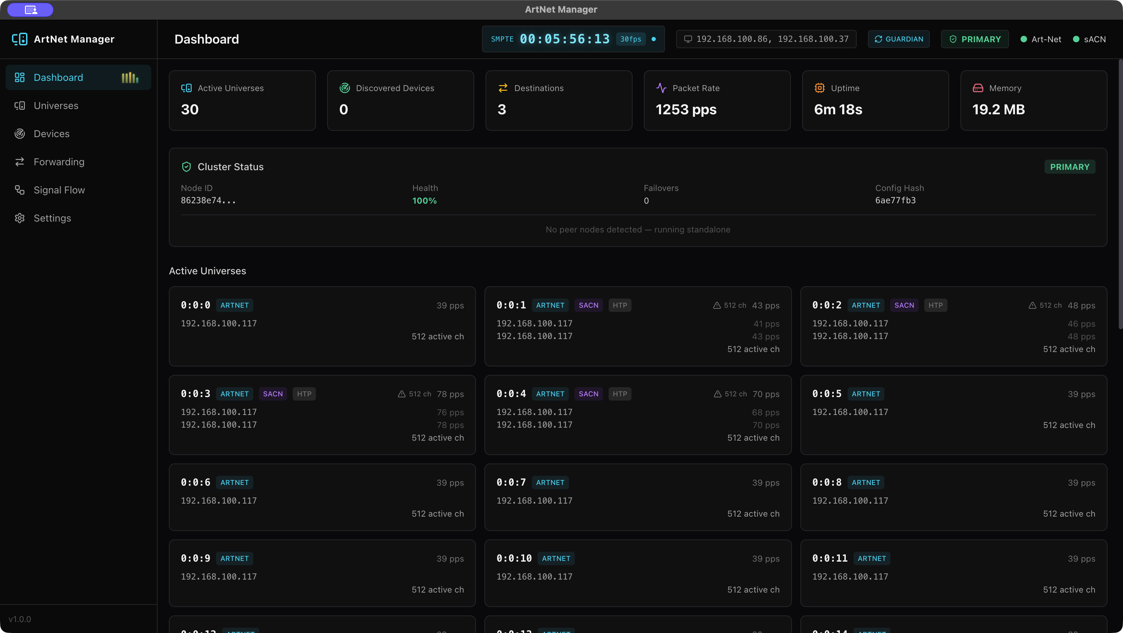Image resolution: width=1123 pixels, height=633 pixels.
Task: Click the purple screen-share icon in title bar
Action: (31, 9)
